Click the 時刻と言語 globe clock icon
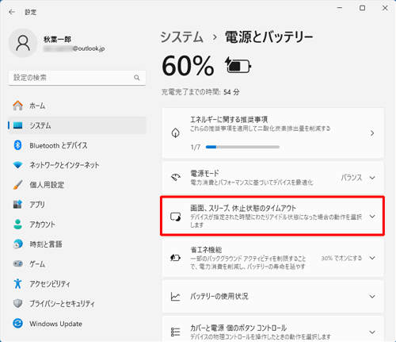Image resolution: width=396 pixels, height=342 pixels. pos(17,244)
